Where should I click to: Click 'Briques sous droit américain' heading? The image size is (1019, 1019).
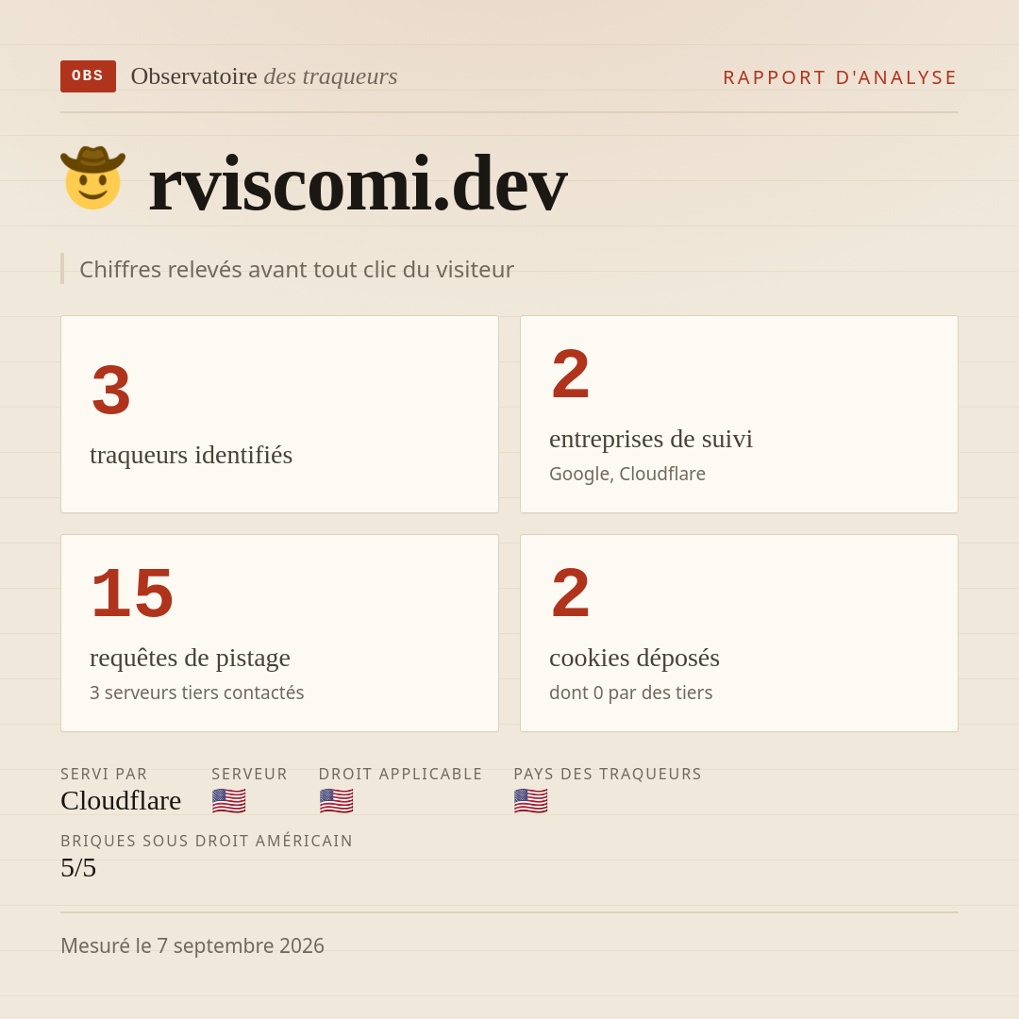coord(207,841)
